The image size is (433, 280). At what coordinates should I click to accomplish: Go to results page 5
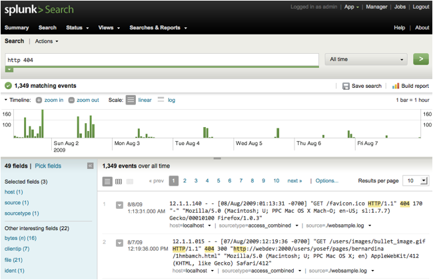pos(218,181)
